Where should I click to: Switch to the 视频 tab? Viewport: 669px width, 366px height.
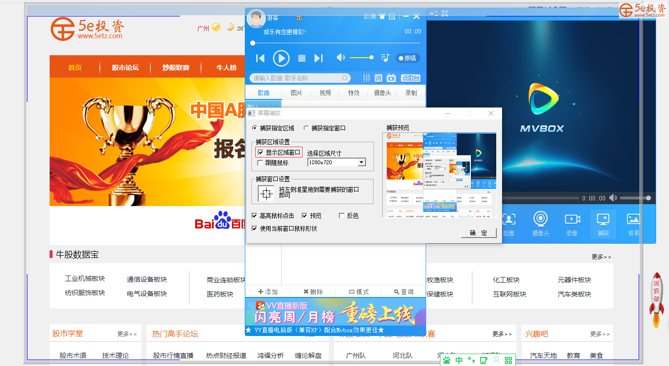(325, 93)
